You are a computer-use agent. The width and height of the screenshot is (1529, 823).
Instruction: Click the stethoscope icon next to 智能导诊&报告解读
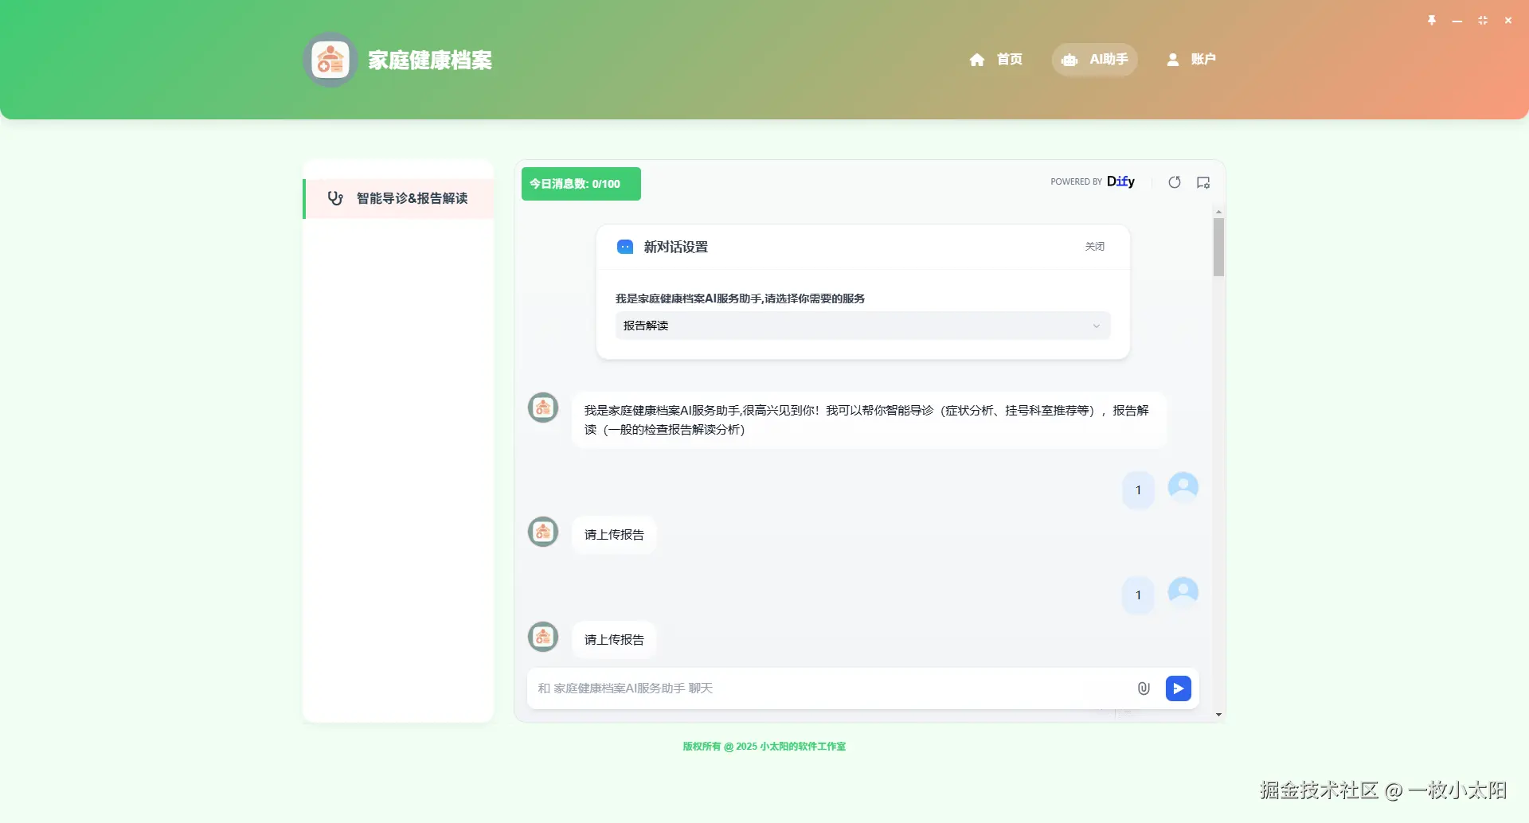335,198
